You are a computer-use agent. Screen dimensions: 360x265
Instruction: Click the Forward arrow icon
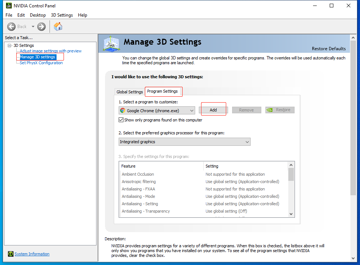point(41,27)
